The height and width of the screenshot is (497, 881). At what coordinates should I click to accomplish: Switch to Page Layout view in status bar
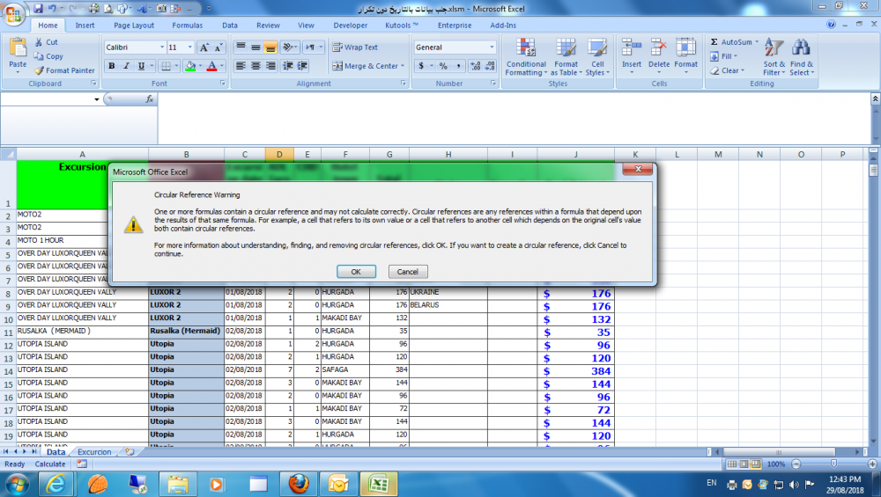(744, 464)
